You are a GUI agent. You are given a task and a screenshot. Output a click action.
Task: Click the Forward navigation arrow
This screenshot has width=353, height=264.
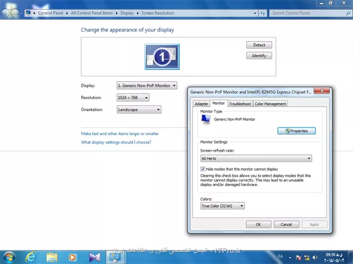coord(15,14)
